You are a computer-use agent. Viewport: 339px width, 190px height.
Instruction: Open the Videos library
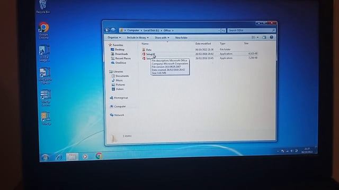point(120,89)
